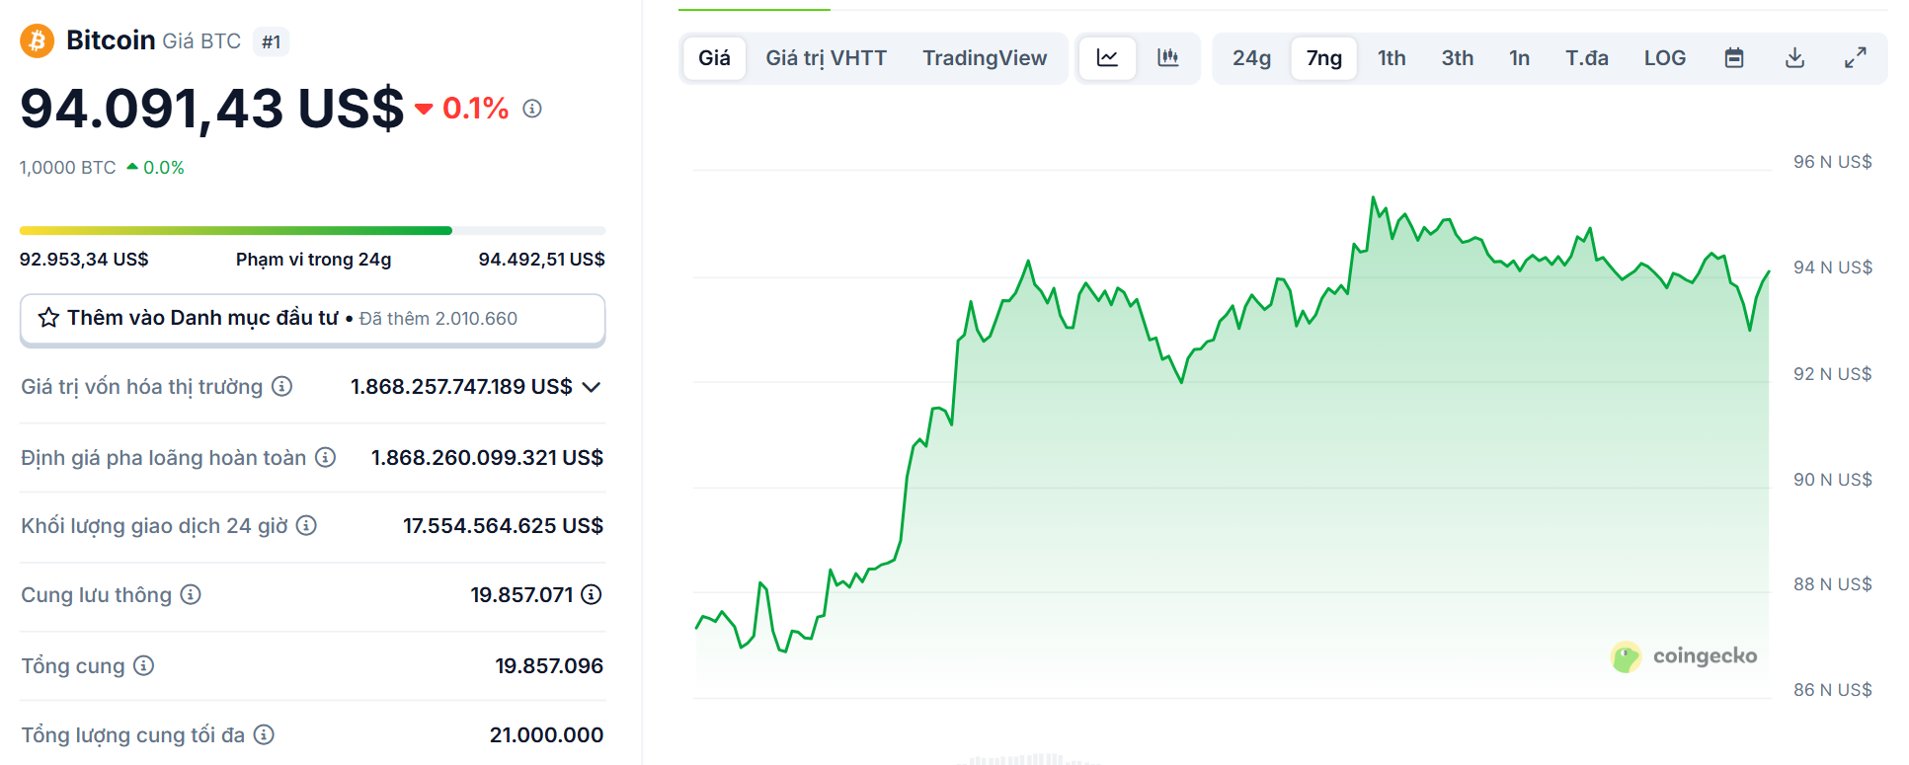Click the 92.953,34 US$ low value
The height and width of the screenshot is (765, 1909).
[84, 260]
